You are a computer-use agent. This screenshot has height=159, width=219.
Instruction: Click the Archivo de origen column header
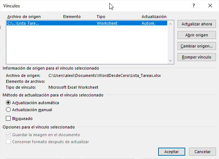(x=24, y=17)
